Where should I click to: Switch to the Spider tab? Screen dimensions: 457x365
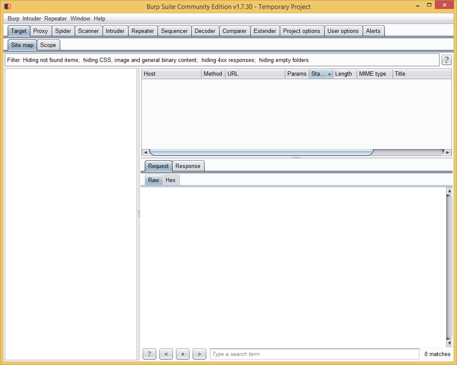pyautogui.click(x=63, y=31)
